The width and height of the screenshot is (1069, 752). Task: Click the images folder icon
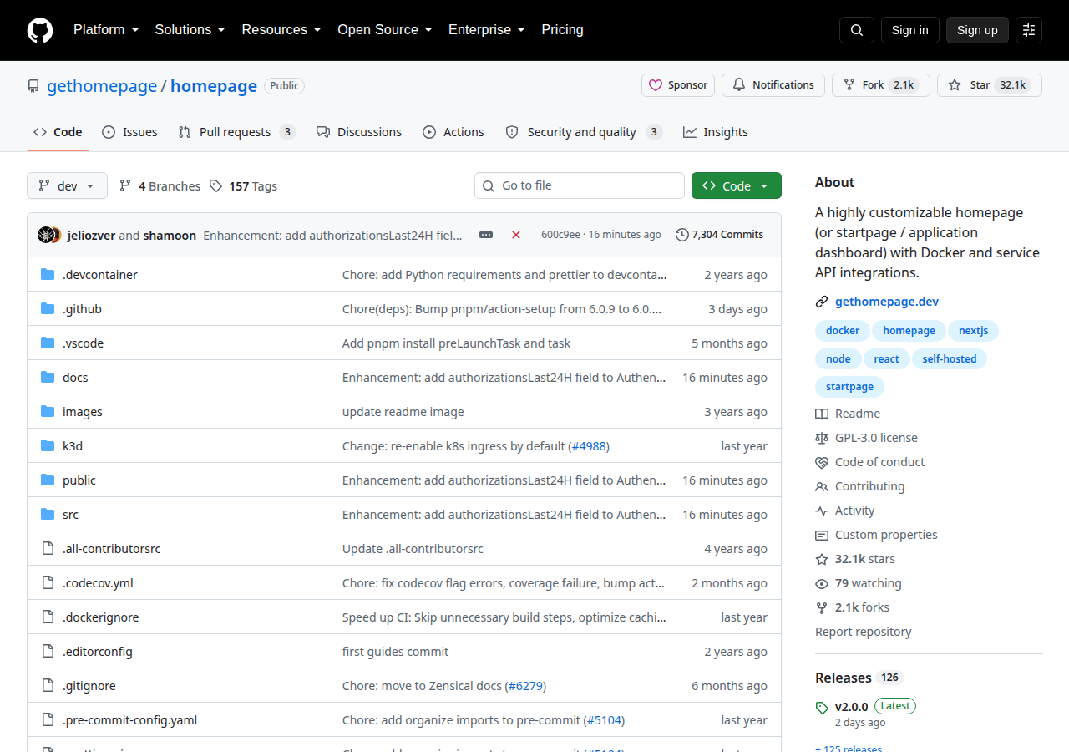pos(48,412)
